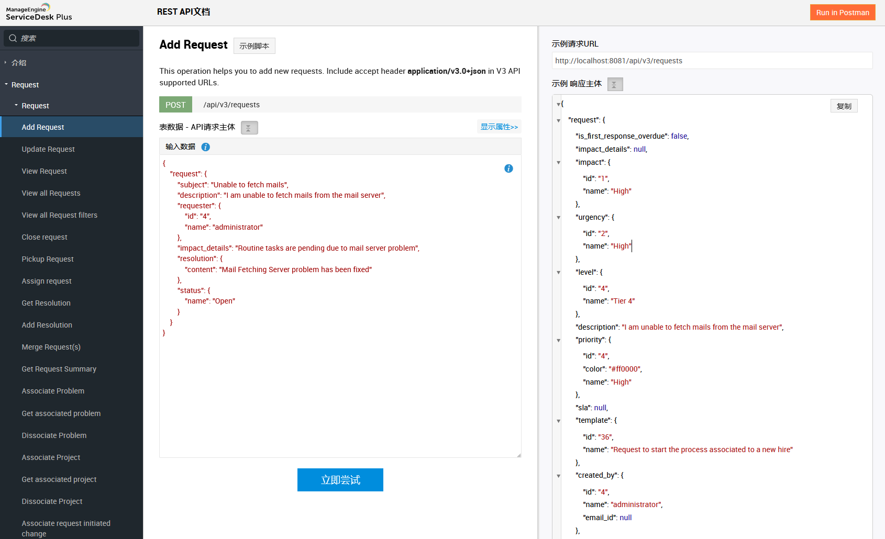Open the Update Request menu item
This screenshot has height=539, width=885.
pos(48,149)
